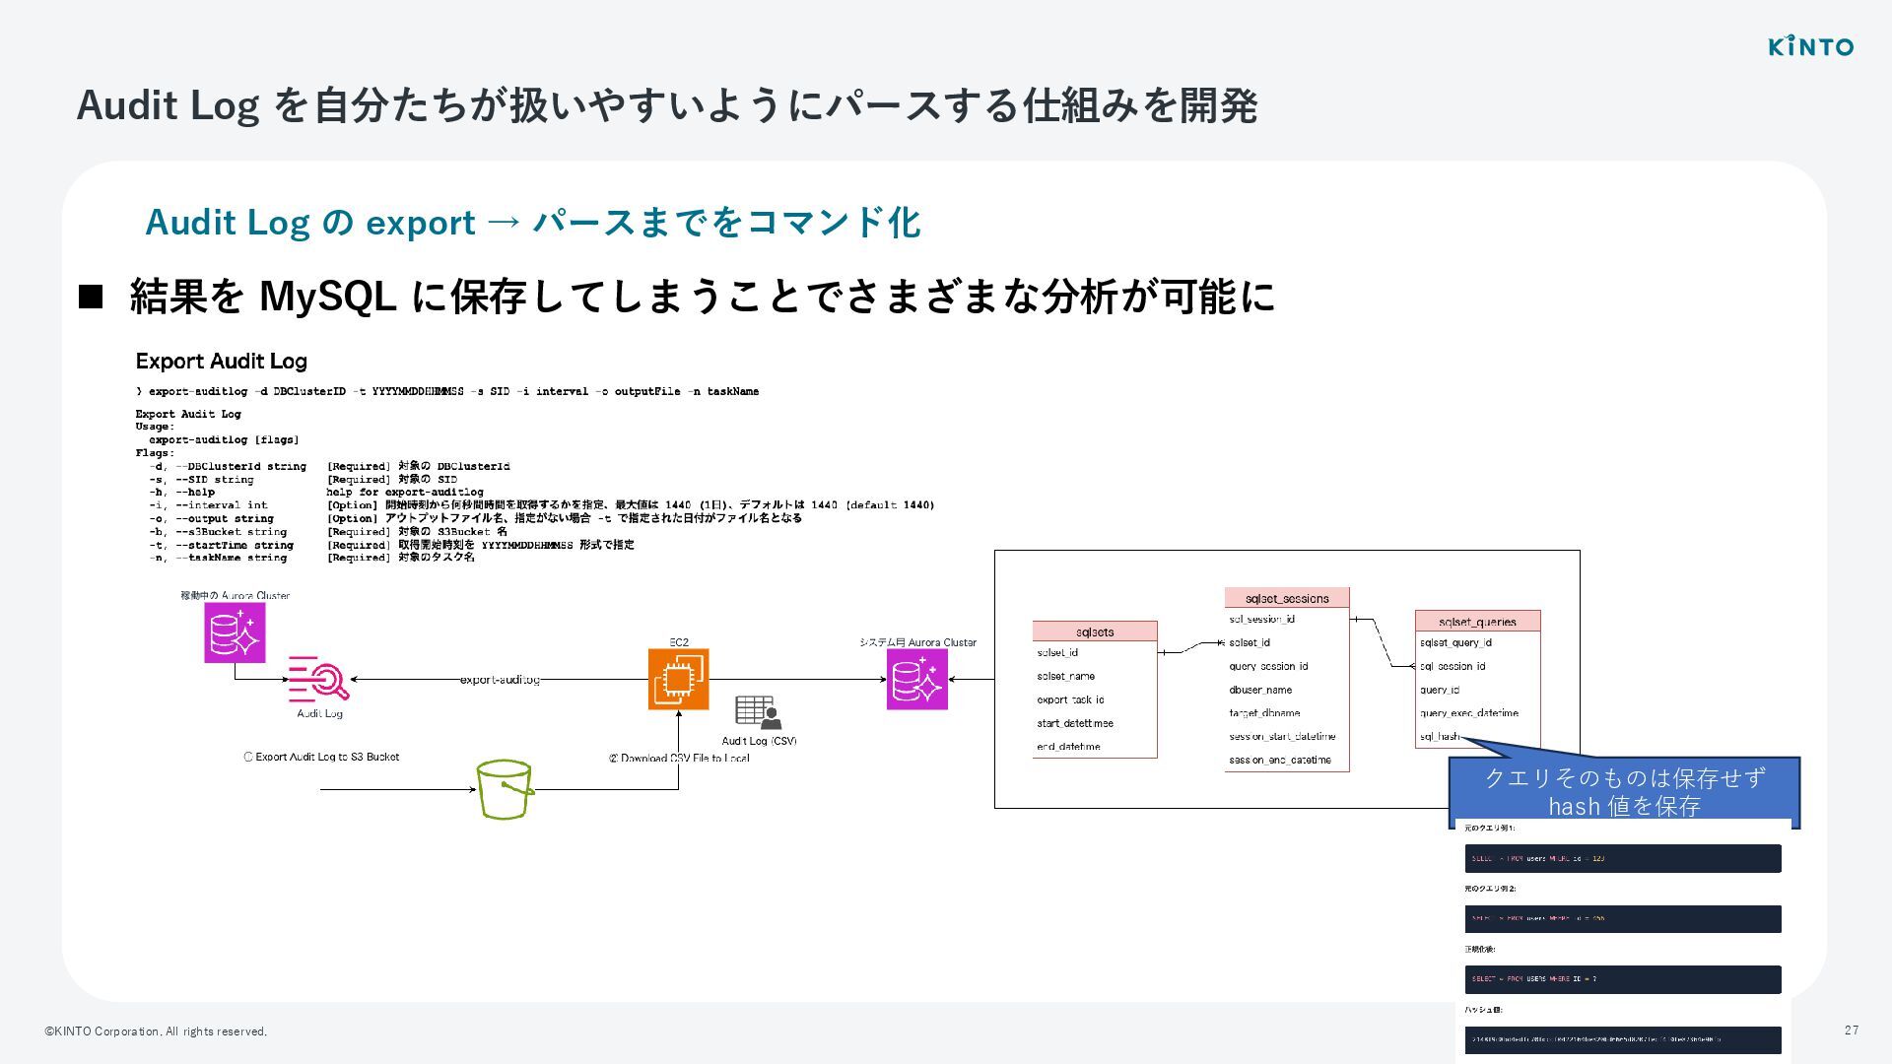Click the Audit Log magnifier icon

click(x=318, y=679)
